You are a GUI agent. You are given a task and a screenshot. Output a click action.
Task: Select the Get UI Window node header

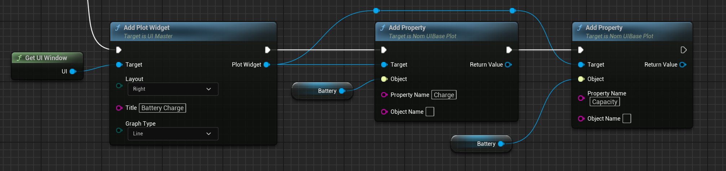[x=46, y=58]
